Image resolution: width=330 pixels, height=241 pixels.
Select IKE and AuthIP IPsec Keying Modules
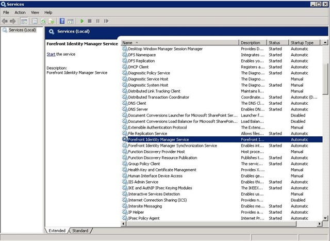click(222, 188)
